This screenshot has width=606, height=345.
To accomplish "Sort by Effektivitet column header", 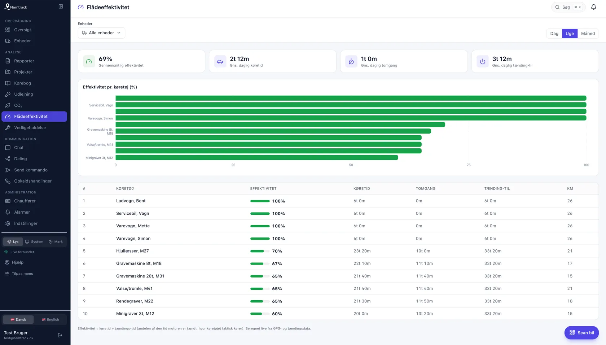I will 263,189.
